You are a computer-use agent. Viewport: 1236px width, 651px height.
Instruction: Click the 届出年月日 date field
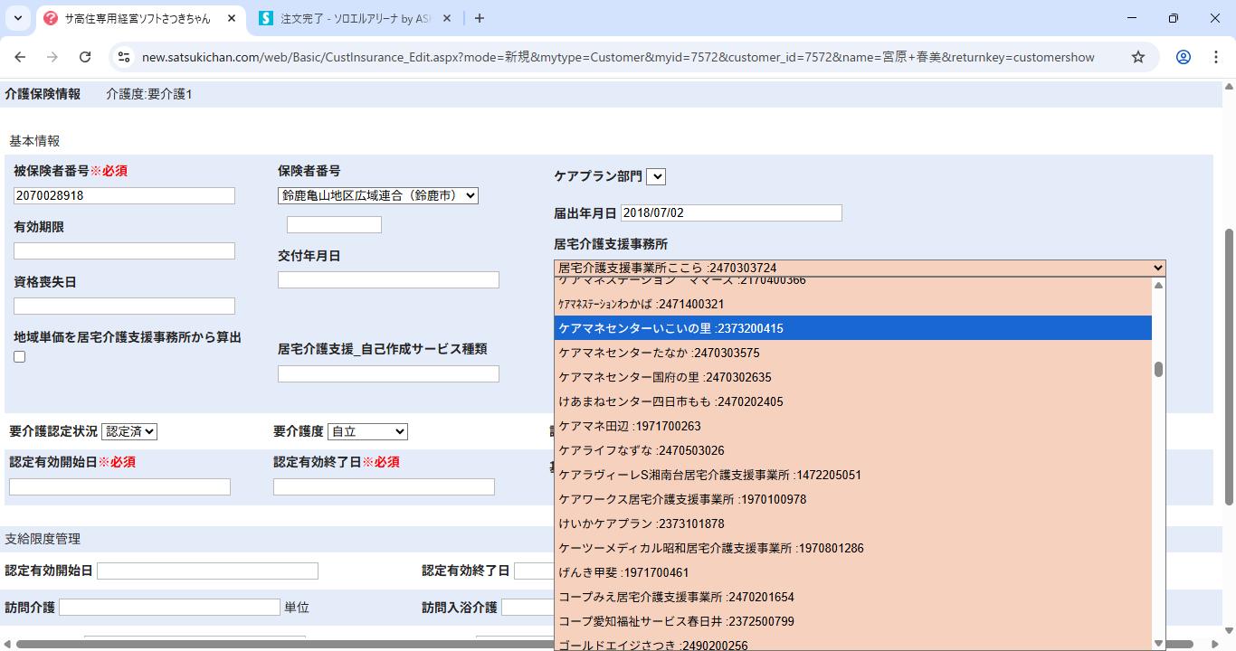731,213
